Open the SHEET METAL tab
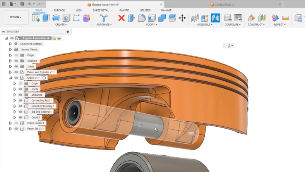The image size is (305, 172). tap(101, 10)
